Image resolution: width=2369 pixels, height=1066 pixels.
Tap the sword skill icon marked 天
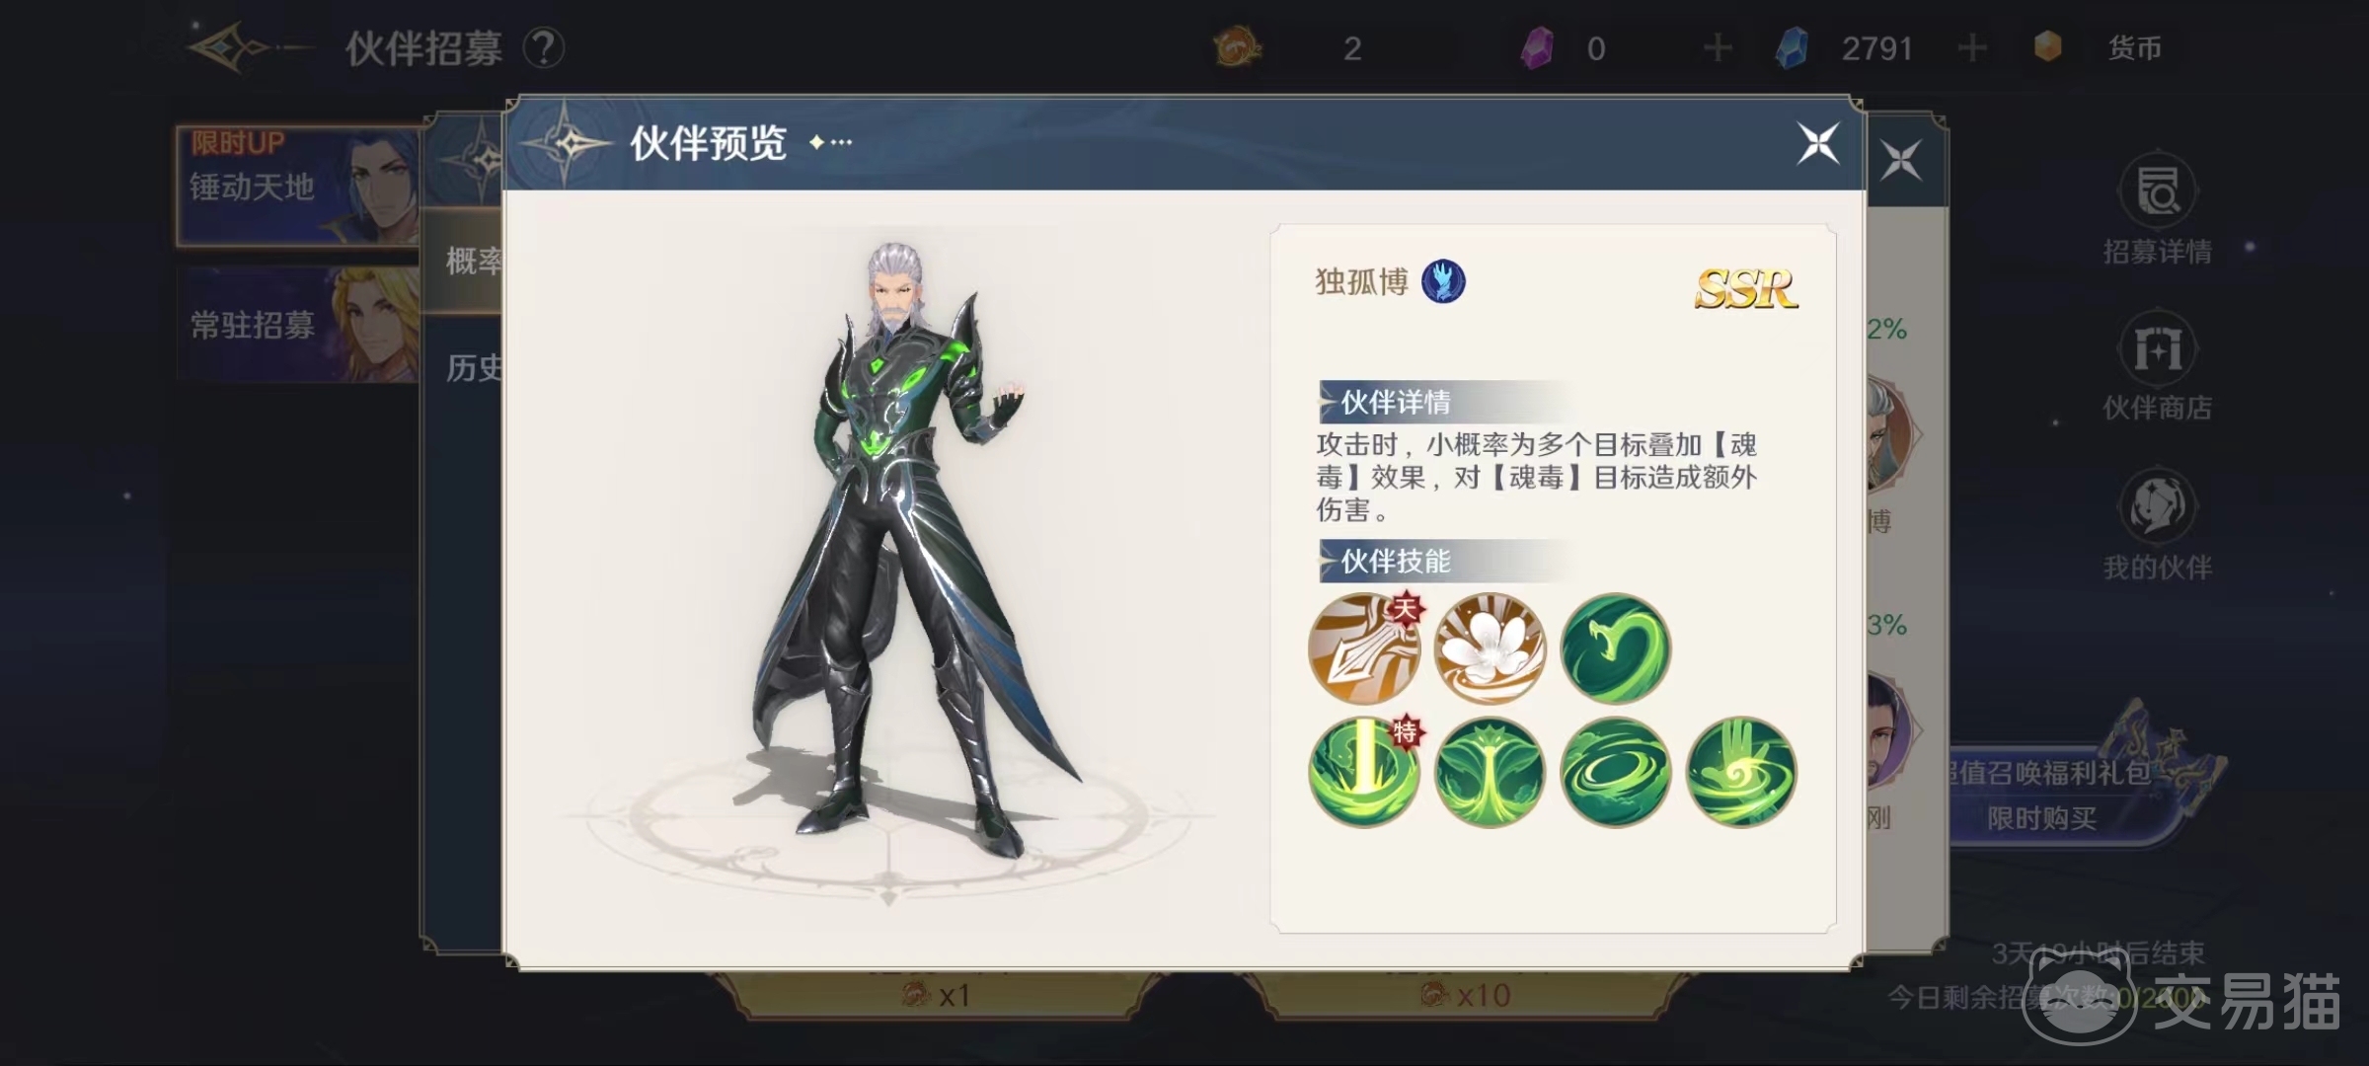click(x=1364, y=648)
